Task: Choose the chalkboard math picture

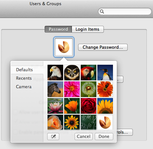Action: [89, 122]
